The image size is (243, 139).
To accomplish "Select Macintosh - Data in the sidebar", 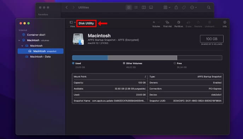I will coord(41,57).
